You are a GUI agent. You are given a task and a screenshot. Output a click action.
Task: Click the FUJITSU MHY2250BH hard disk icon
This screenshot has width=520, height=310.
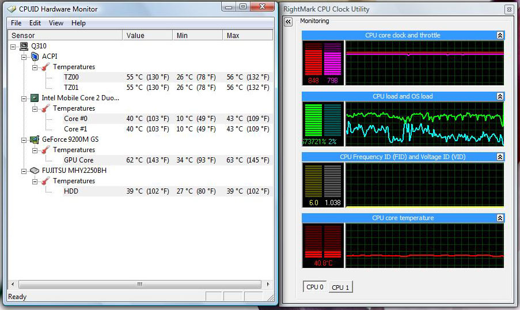click(35, 171)
